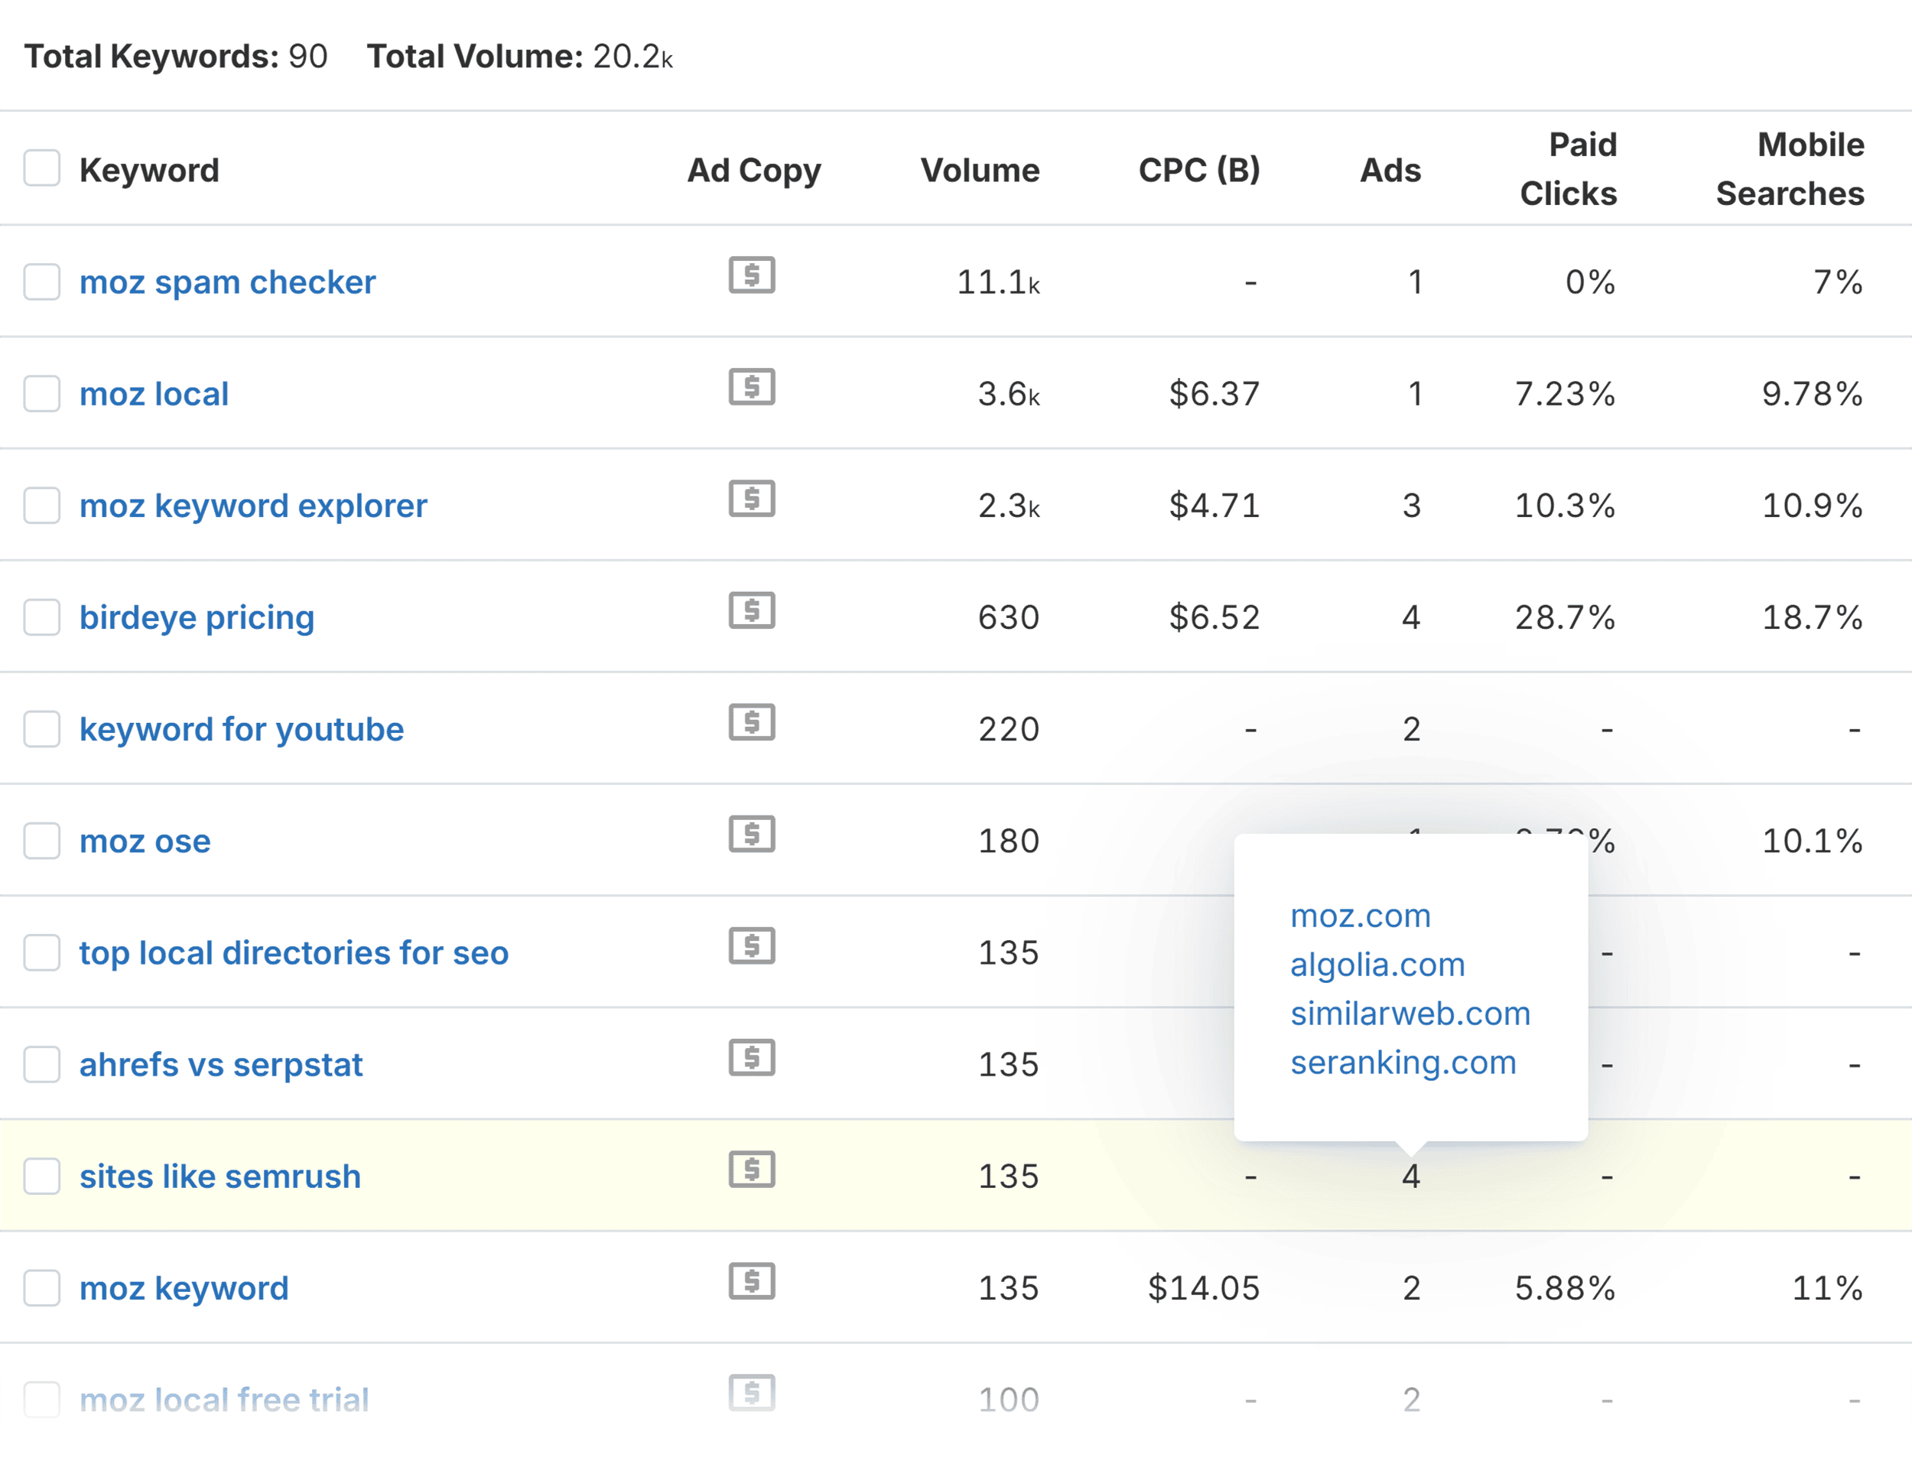
Task: Open ad copy icon for keyword for youtube
Action: (751, 722)
